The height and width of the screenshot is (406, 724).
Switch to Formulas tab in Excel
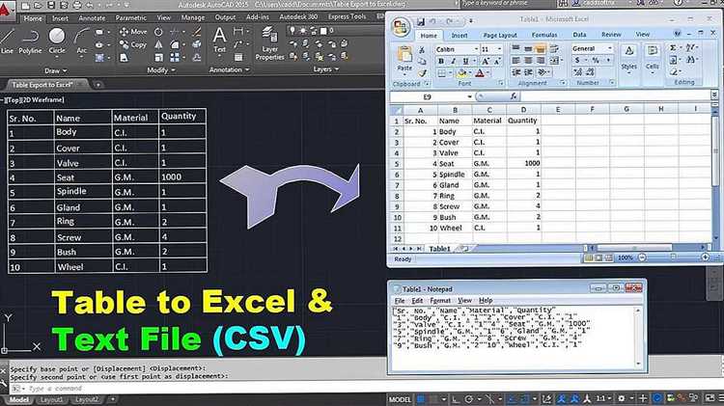544,35
